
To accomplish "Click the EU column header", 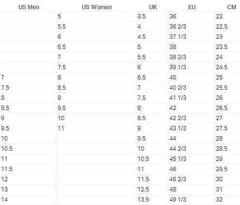I will coord(192,7).
